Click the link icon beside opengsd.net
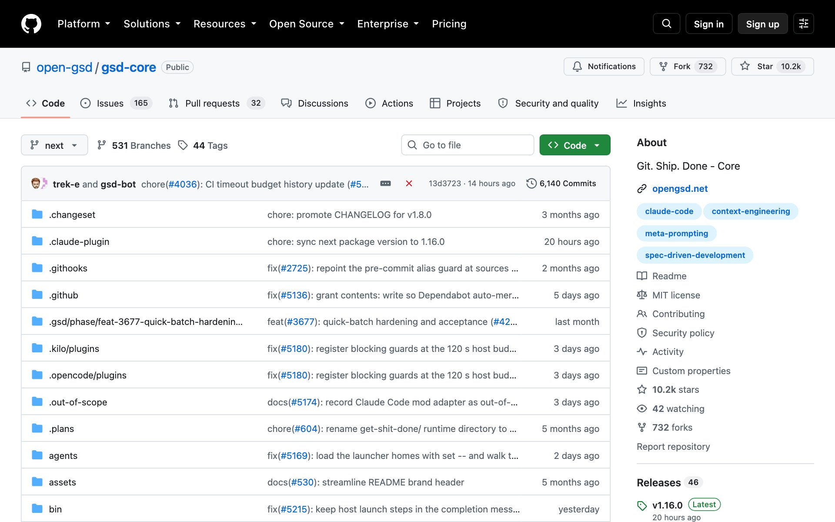Image resolution: width=835 pixels, height=522 pixels. point(642,189)
